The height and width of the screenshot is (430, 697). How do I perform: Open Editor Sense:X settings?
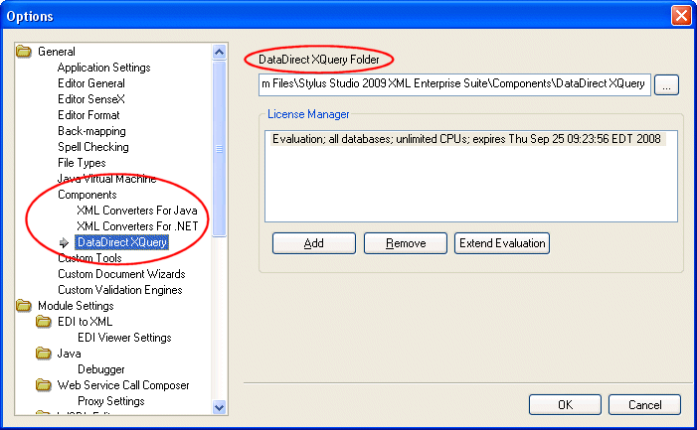(x=91, y=99)
